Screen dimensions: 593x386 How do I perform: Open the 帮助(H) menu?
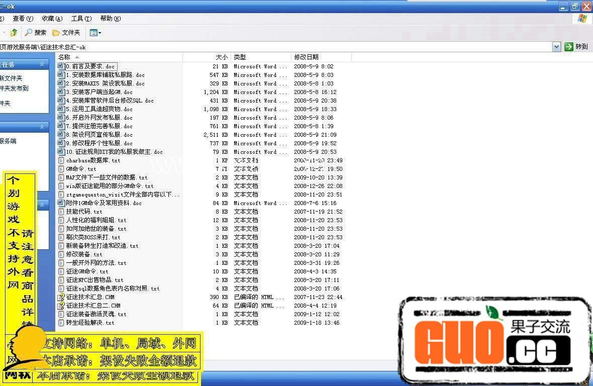pyautogui.click(x=110, y=19)
